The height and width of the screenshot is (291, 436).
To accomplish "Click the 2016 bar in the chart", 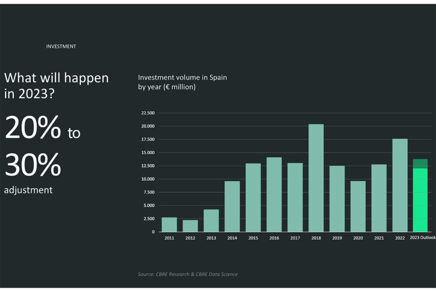I will point(274,194).
